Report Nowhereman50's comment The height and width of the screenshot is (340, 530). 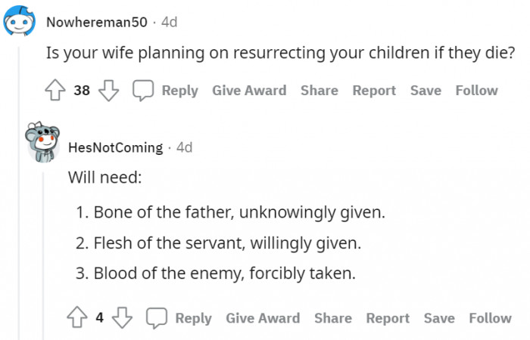374,91
